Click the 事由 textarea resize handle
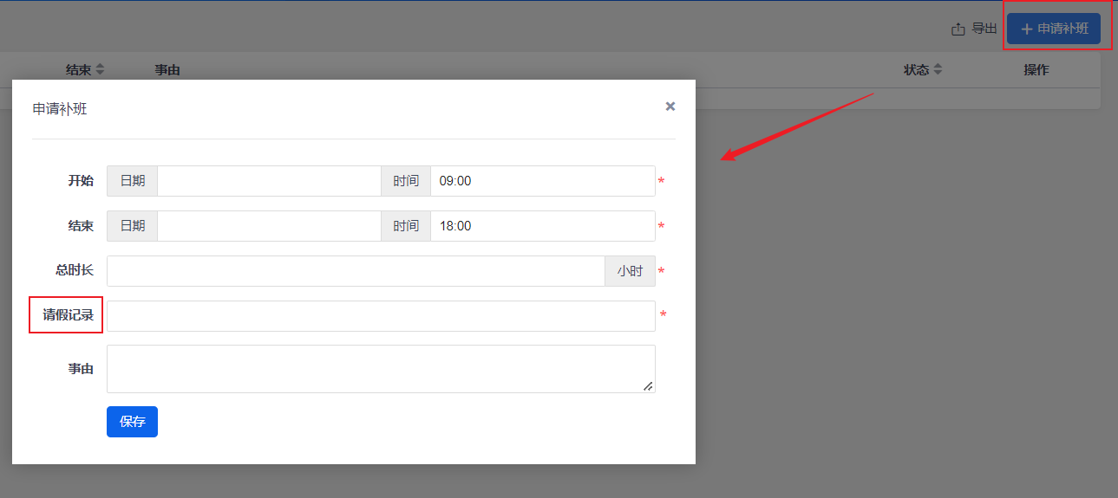 [648, 386]
